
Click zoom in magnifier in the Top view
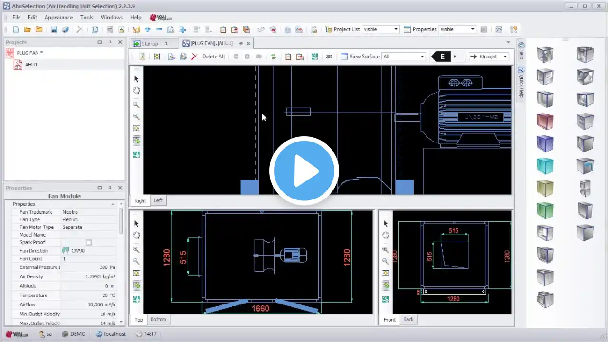point(136,249)
